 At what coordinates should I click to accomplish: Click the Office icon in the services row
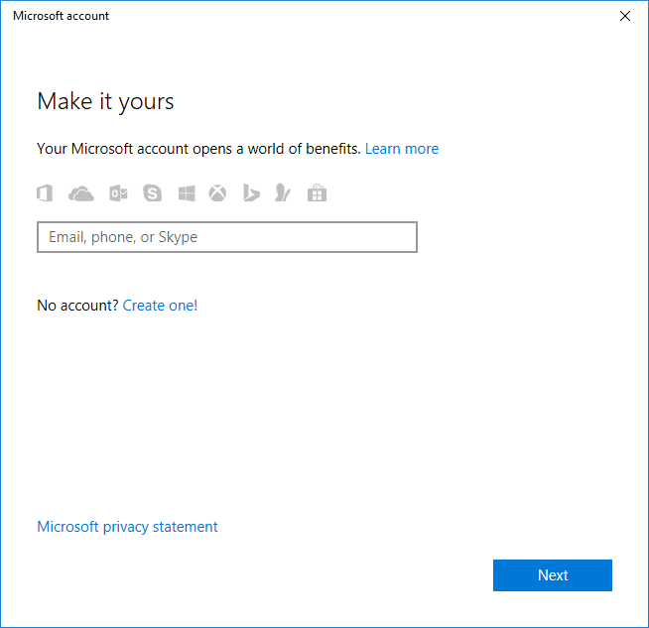[45, 193]
